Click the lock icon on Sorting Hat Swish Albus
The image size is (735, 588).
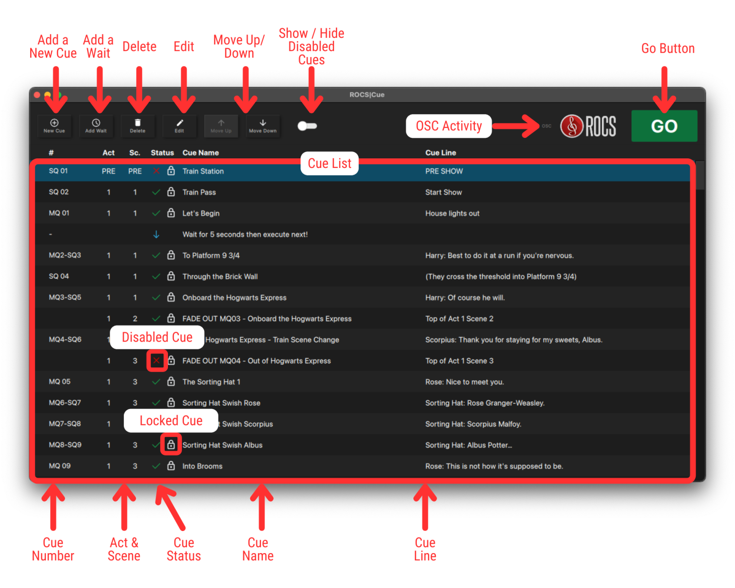(x=171, y=444)
